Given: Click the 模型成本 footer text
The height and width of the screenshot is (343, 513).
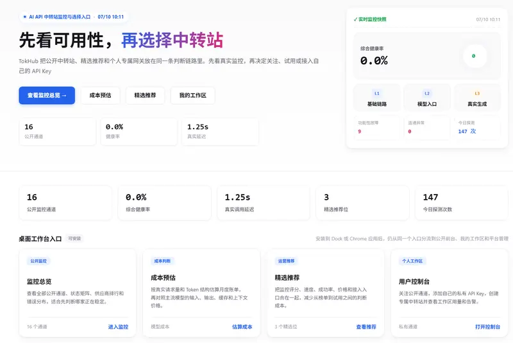Looking at the screenshot, I should point(160,326).
